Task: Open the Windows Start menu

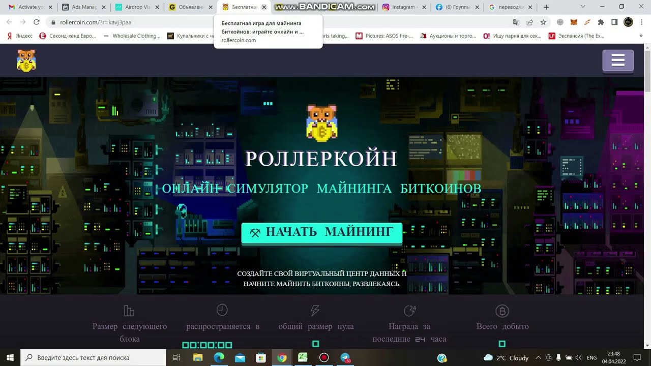Action: 10,357
